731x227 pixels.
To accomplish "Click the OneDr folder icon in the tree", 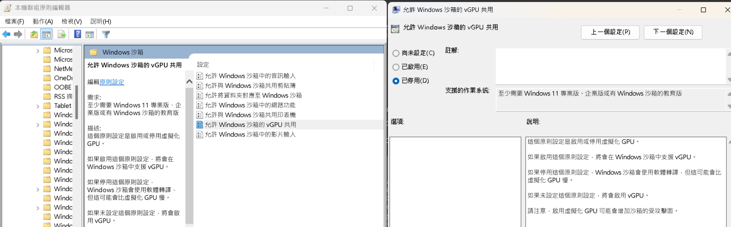I will [x=47, y=78].
